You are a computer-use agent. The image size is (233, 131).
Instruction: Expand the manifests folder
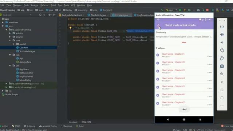[x=3, y=23]
